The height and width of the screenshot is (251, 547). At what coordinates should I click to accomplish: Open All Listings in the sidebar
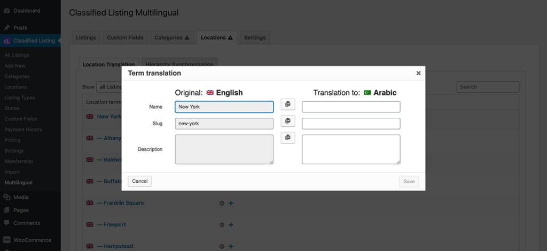(17, 55)
